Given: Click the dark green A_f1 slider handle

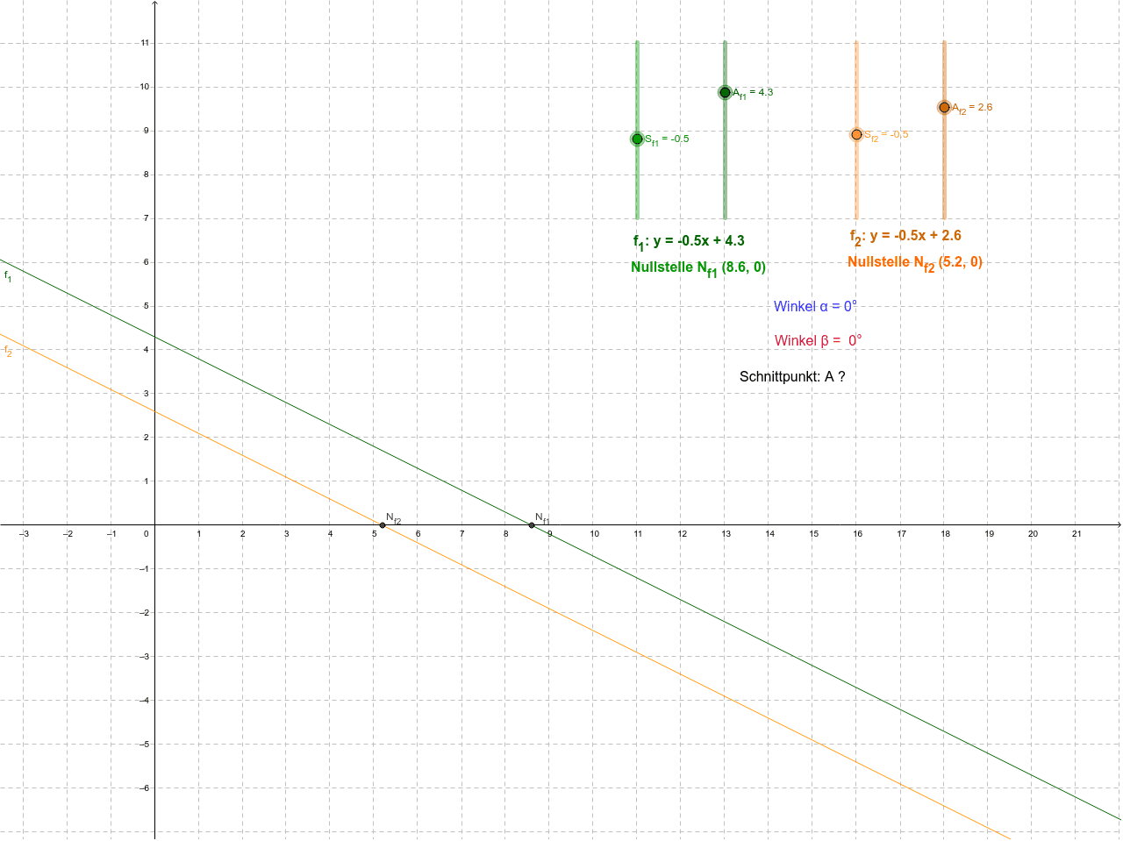Looking at the screenshot, I should click(725, 92).
